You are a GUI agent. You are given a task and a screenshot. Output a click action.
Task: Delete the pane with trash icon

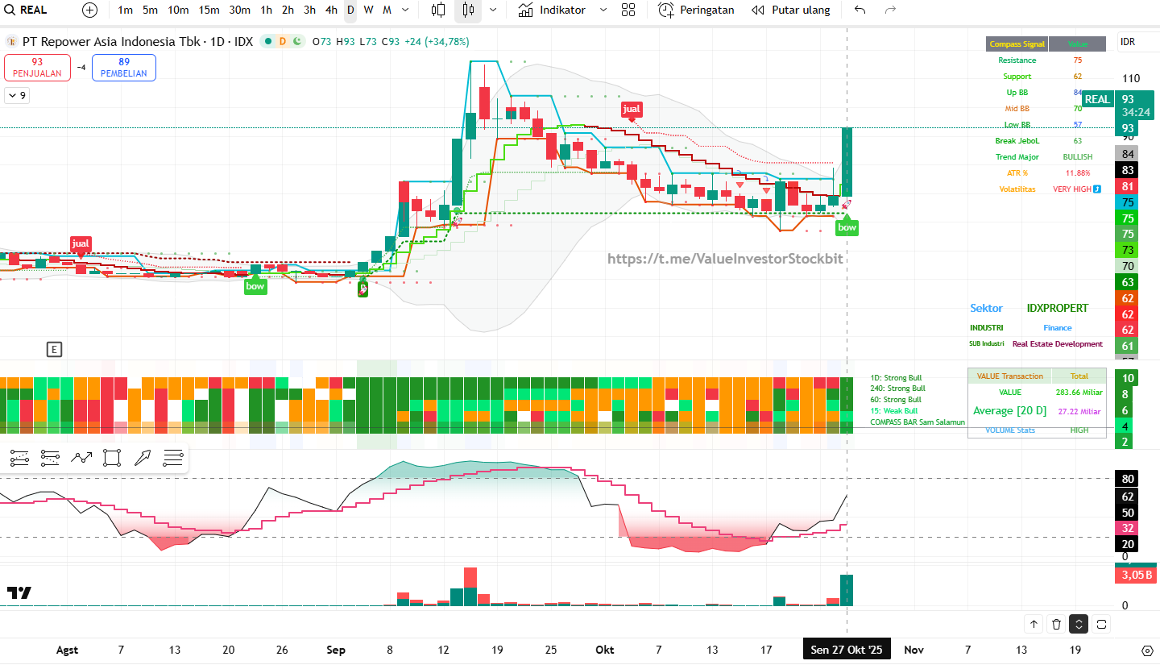pyautogui.click(x=1056, y=624)
